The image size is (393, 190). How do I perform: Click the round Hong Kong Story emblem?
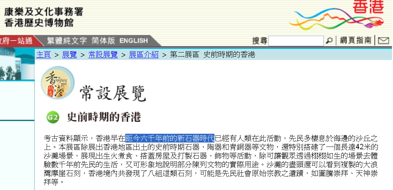58,83
